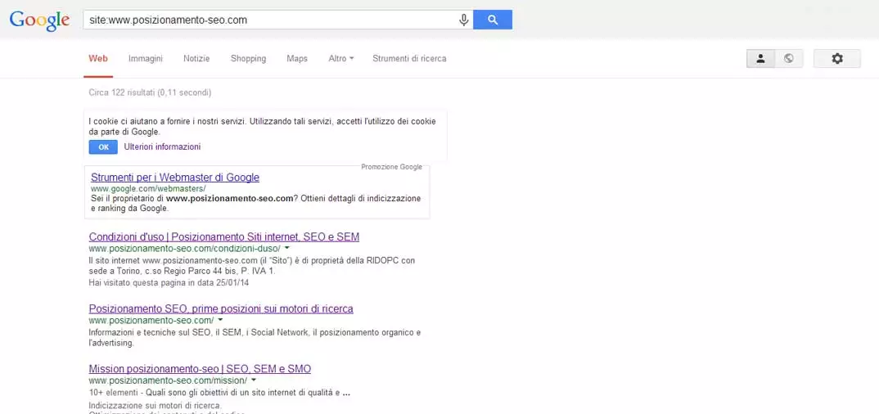Open Ulteriori informazioni link

click(162, 146)
